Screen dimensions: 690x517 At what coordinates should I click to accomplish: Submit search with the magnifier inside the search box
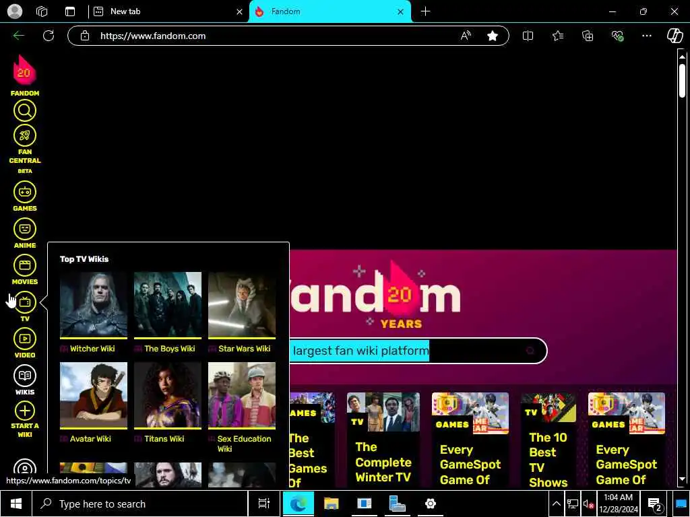pos(530,350)
